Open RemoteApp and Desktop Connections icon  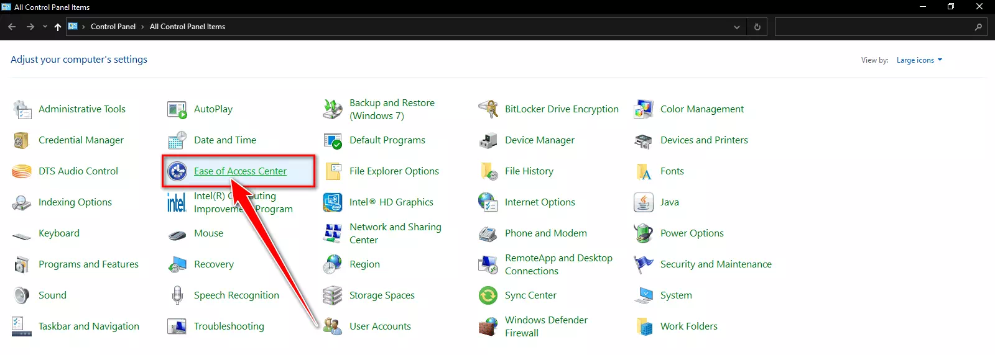[488, 264]
